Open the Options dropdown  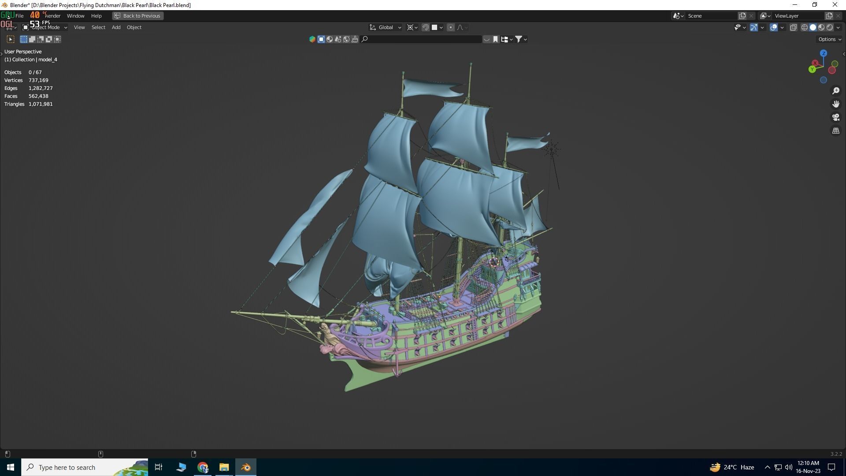pos(830,39)
